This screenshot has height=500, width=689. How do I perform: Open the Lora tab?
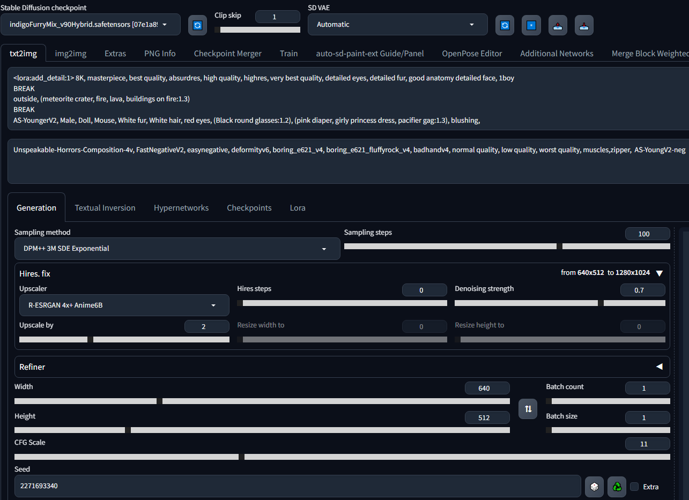point(298,208)
